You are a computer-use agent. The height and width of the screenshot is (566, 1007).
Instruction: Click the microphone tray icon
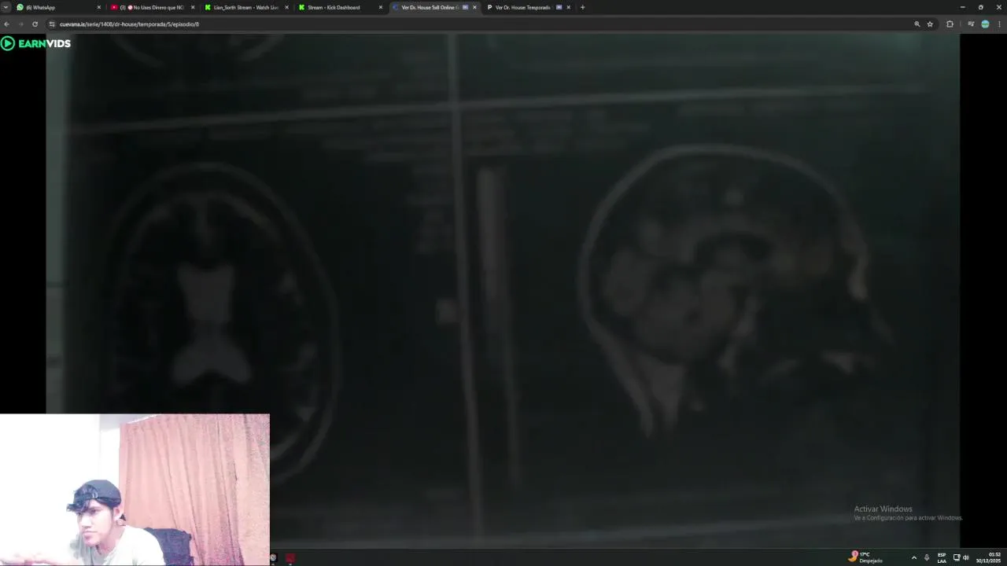pyautogui.click(x=927, y=557)
